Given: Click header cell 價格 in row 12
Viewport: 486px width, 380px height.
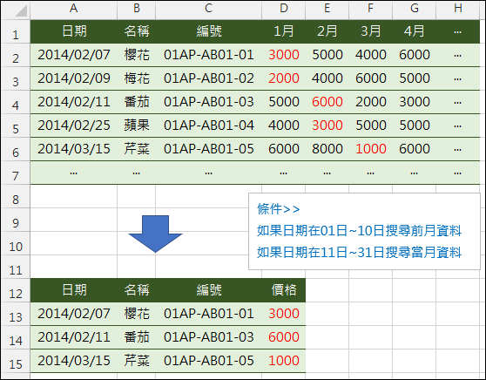Looking at the screenshot, I should [284, 290].
